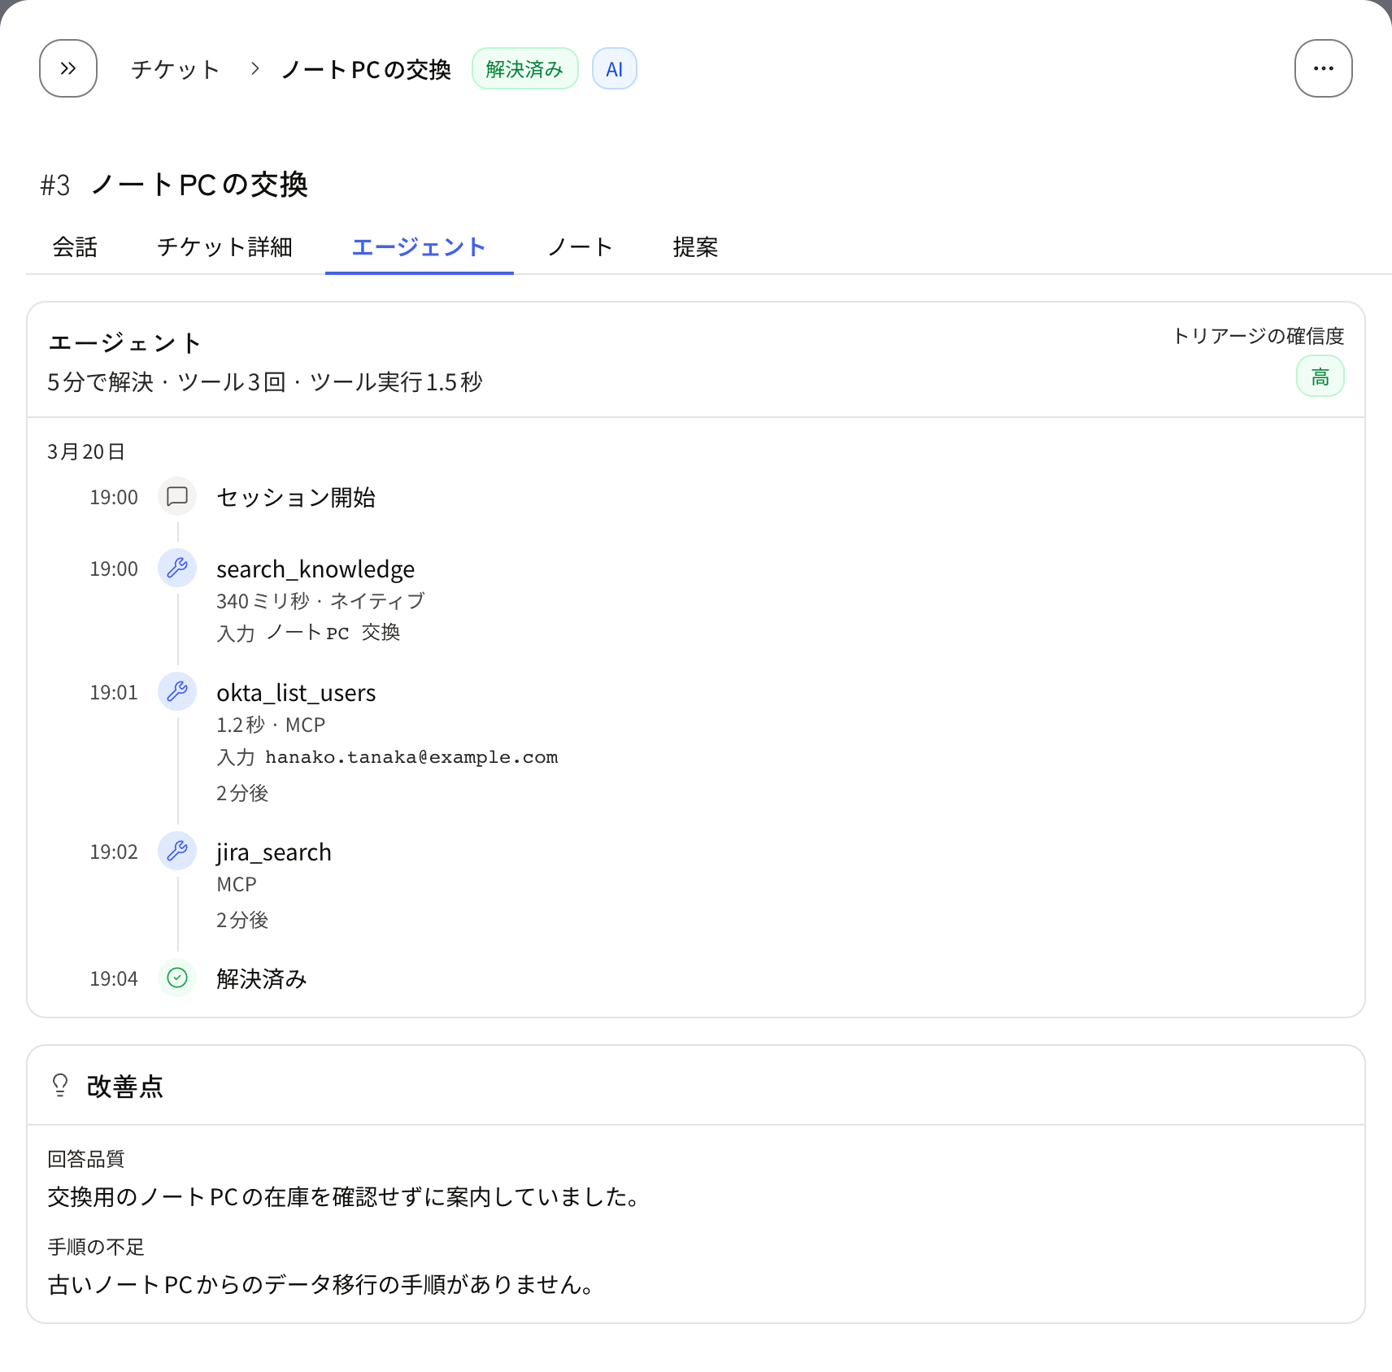Click the 解決済み timeline entry at 19:04
This screenshot has height=1372, width=1392.
point(262,978)
